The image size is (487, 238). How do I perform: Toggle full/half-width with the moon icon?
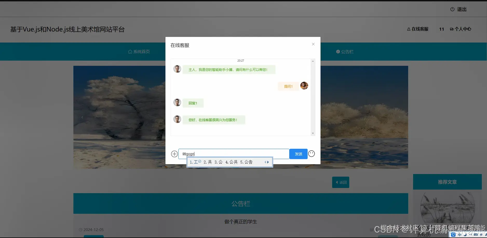[465, 235]
